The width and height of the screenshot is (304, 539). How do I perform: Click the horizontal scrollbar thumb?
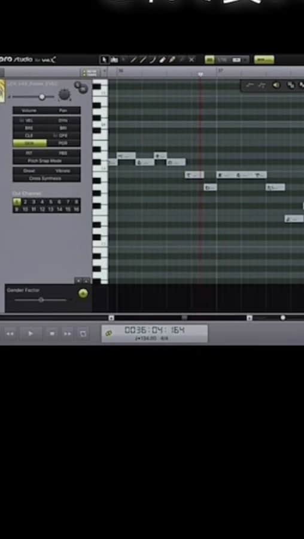click(x=184, y=318)
